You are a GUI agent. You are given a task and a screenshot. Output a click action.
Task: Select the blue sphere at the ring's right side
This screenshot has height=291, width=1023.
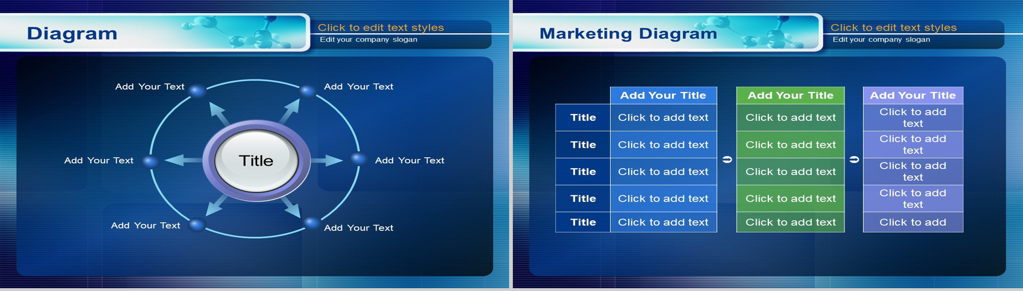tap(358, 159)
